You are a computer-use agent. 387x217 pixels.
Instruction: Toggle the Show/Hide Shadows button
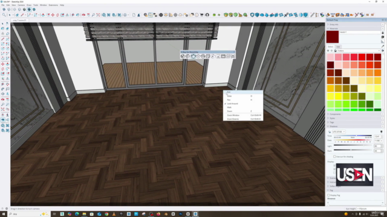[330, 132]
